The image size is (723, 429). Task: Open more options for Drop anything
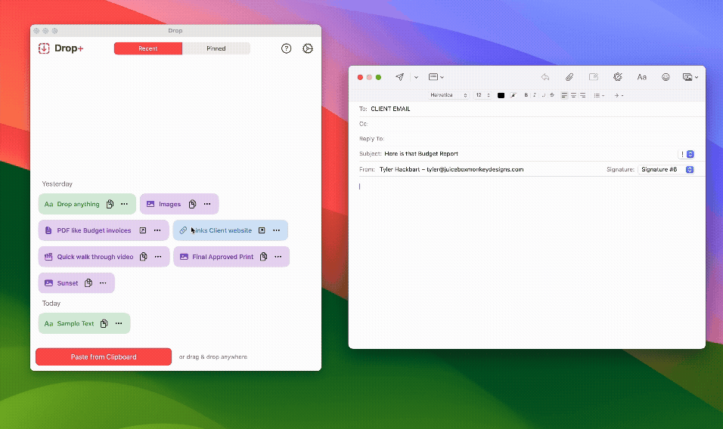125,204
